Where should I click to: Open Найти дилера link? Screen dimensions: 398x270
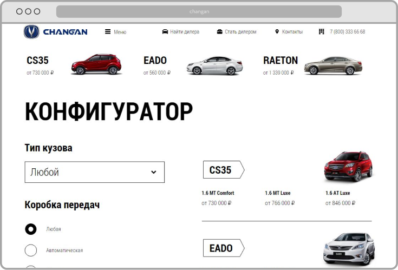coord(185,32)
